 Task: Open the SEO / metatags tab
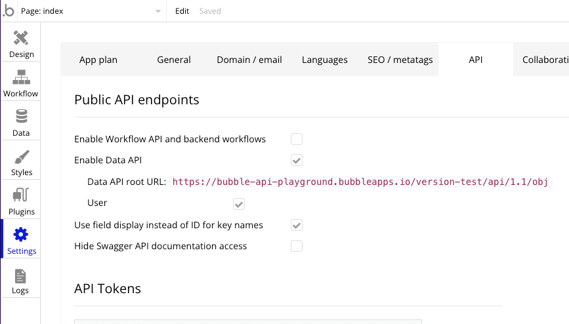[x=400, y=60]
